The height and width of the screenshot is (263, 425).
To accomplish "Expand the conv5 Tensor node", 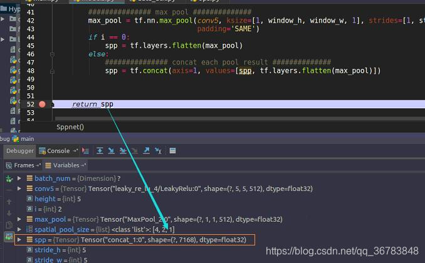I will 19,188.
